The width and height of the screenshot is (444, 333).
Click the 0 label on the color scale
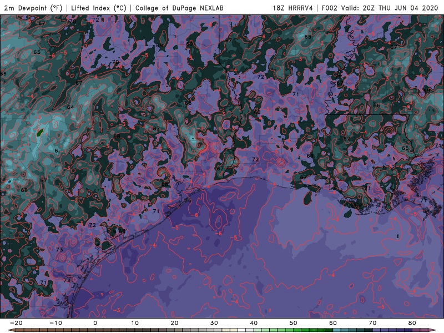point(95,323)
